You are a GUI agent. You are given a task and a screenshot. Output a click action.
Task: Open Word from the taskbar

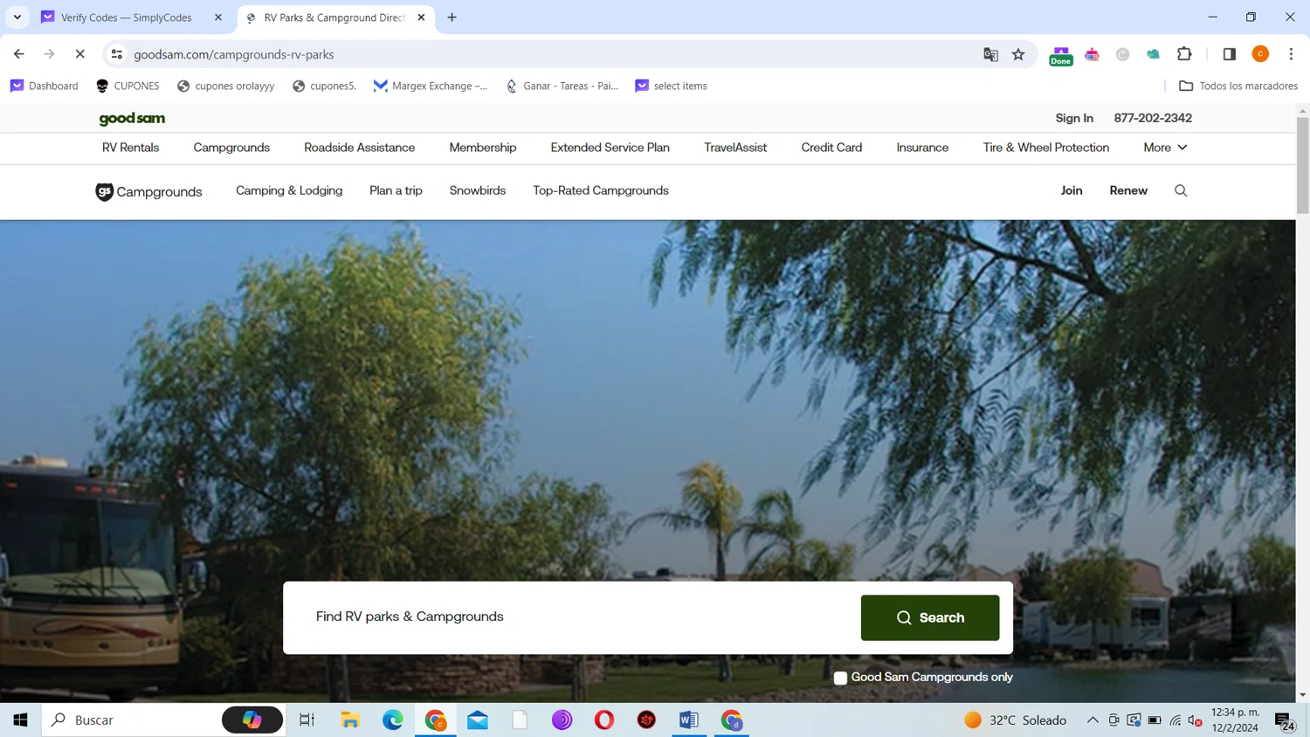688,720
